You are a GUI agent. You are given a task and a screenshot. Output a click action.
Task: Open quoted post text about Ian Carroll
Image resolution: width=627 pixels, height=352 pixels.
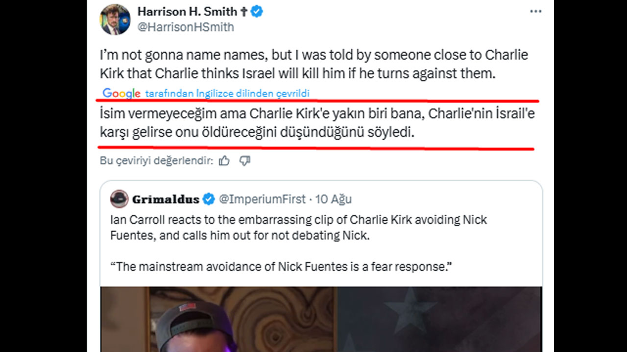[299, 227]
